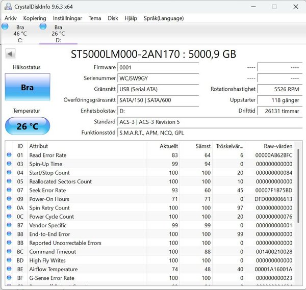Click the status dot for Command Timeout
Screen dimensions: 306x290
(x=9, y=251)
